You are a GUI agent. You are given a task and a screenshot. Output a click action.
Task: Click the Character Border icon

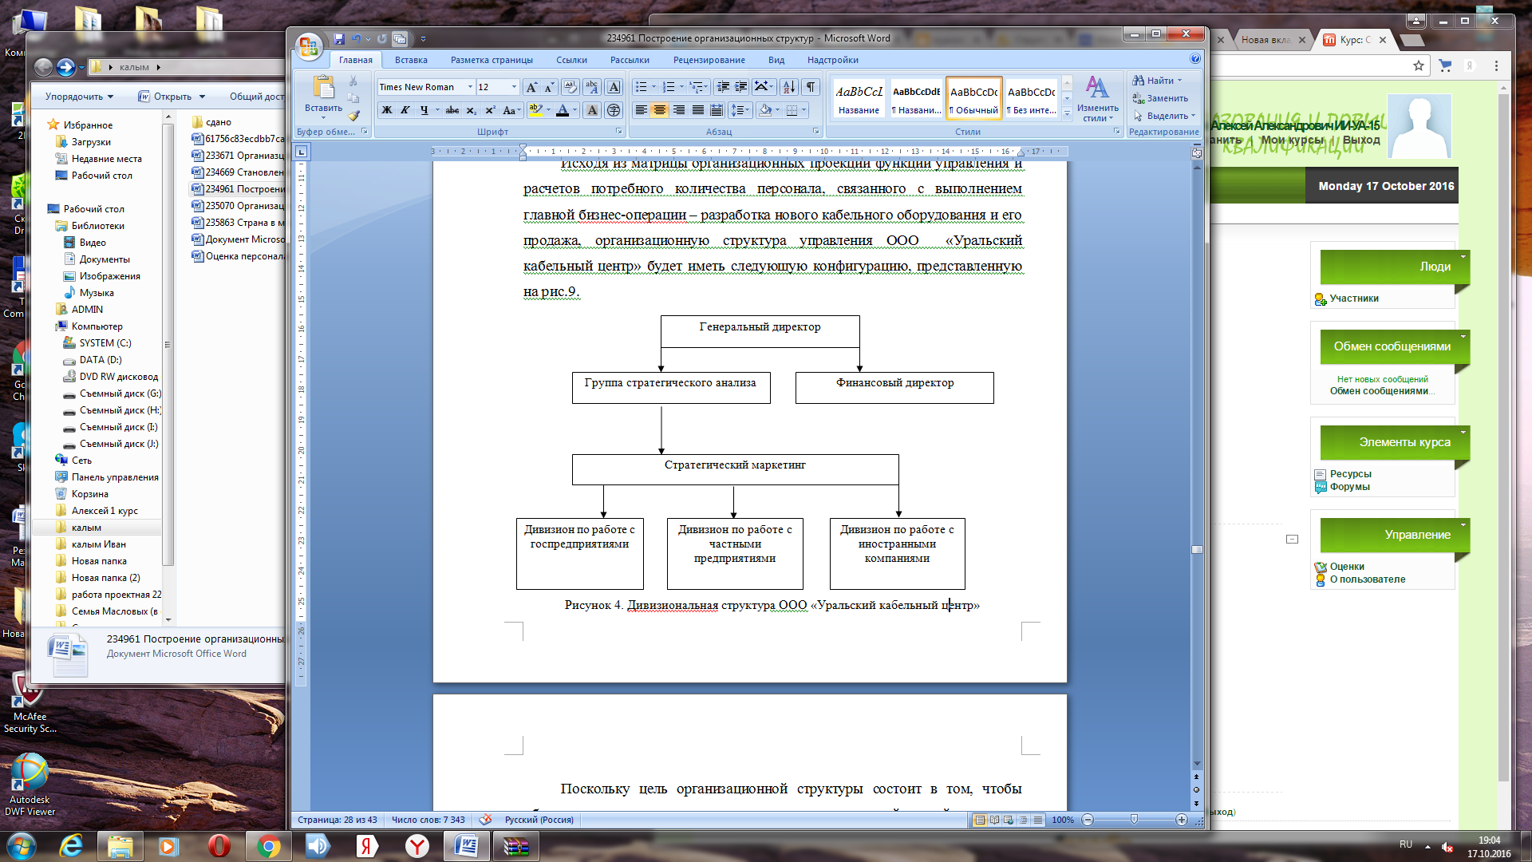(x=614, y=87)
